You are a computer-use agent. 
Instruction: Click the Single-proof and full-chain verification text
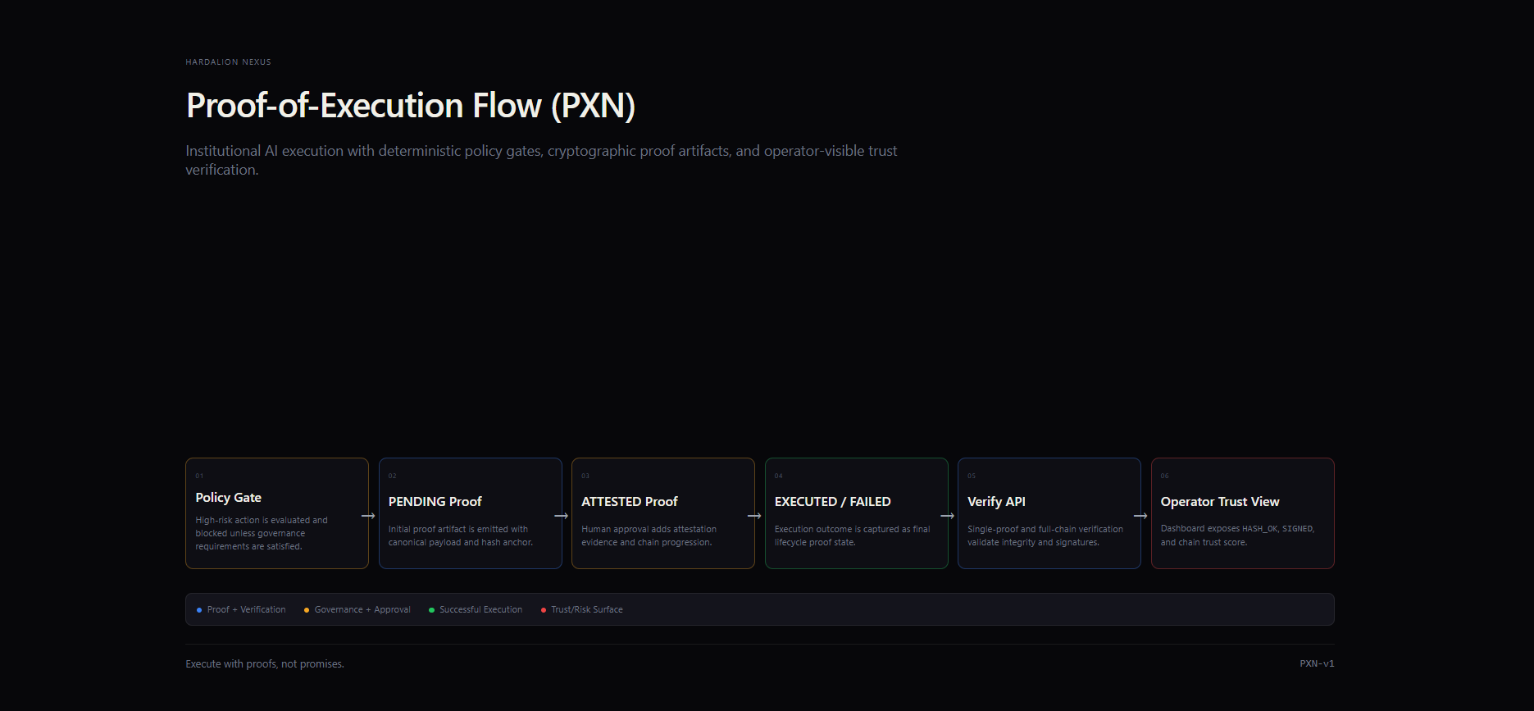click(1045, 536)
